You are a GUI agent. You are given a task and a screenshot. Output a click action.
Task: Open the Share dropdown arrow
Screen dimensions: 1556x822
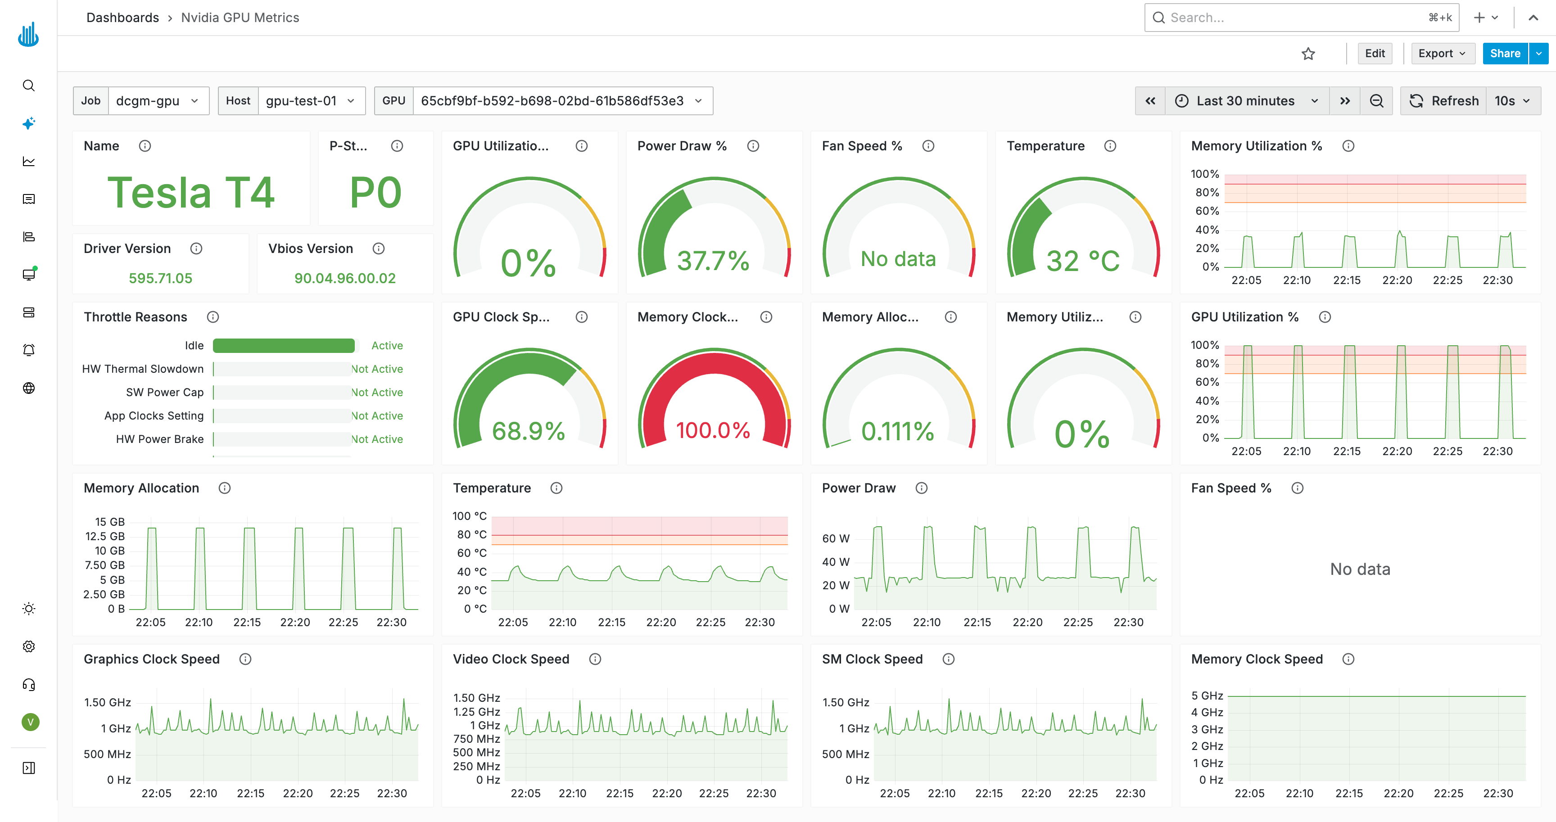pos(1538,53)
